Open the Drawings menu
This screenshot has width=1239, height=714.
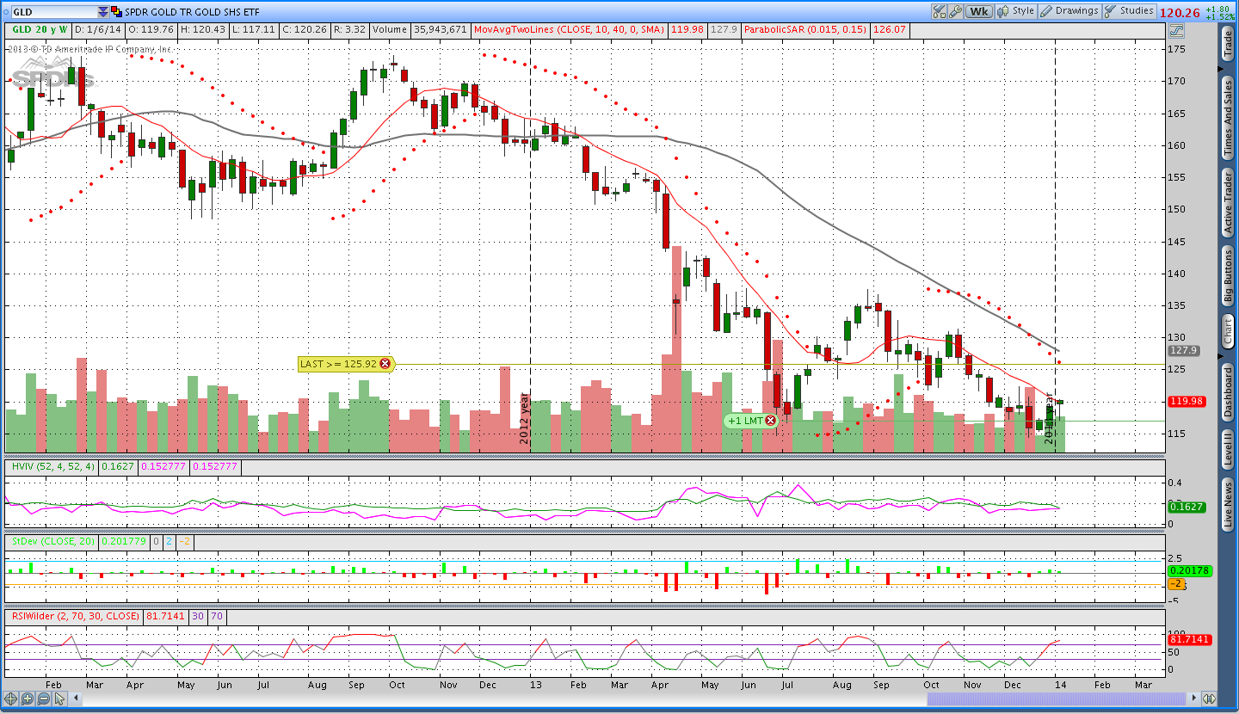click(1069, 11)
